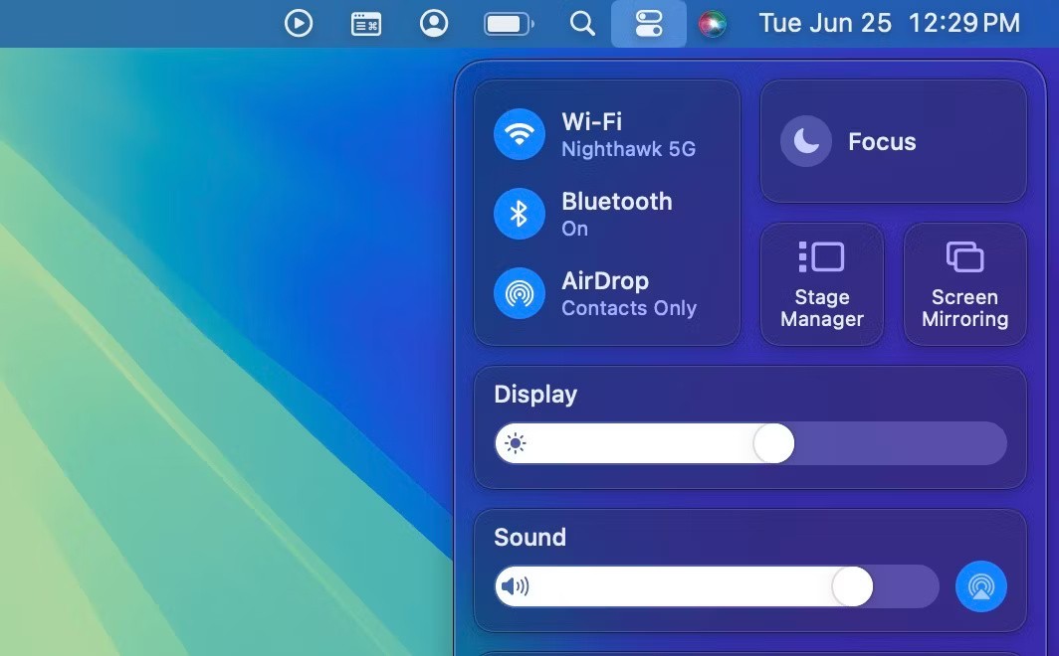1059x656 pixels.
Task: Open the user account menu bar icon
Action: 434,23
